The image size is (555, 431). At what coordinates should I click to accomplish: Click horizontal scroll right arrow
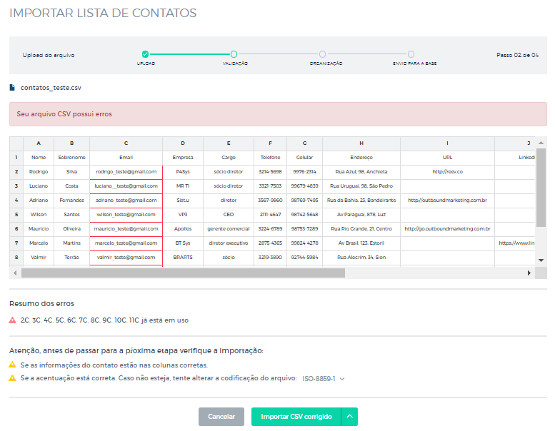coord(529,273)
